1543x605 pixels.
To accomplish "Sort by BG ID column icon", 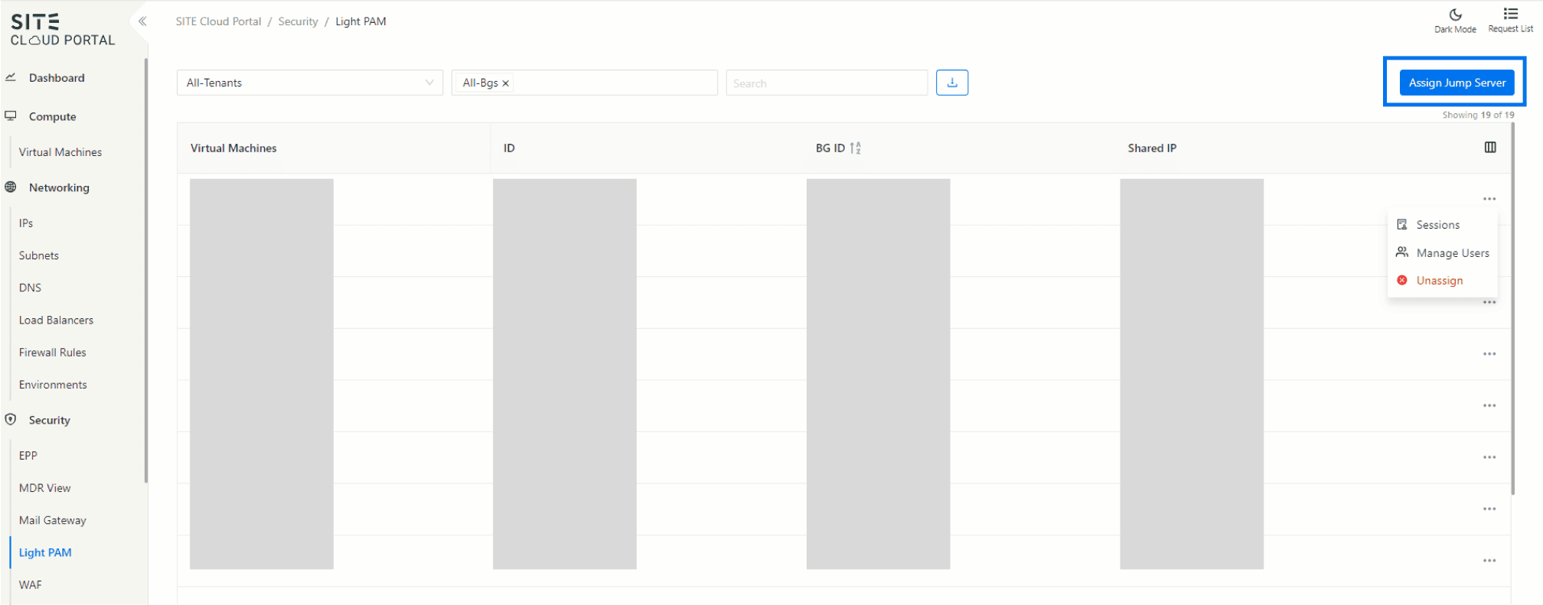I will point(856,148).
